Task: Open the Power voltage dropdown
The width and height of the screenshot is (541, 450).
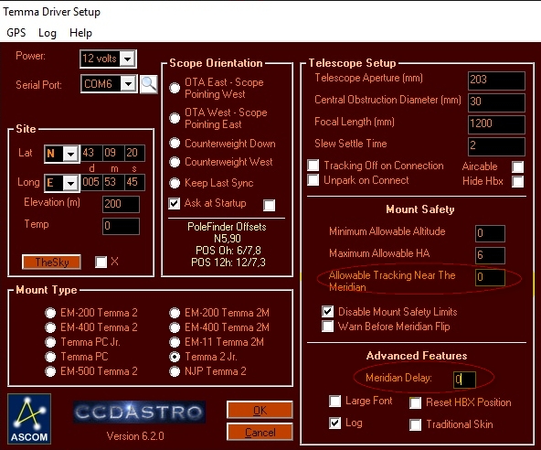Action: click(x=127, y=59)
